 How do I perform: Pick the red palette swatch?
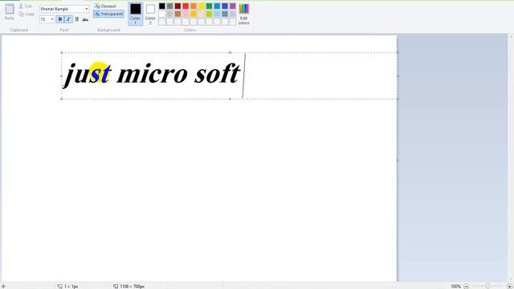(186, 6)
